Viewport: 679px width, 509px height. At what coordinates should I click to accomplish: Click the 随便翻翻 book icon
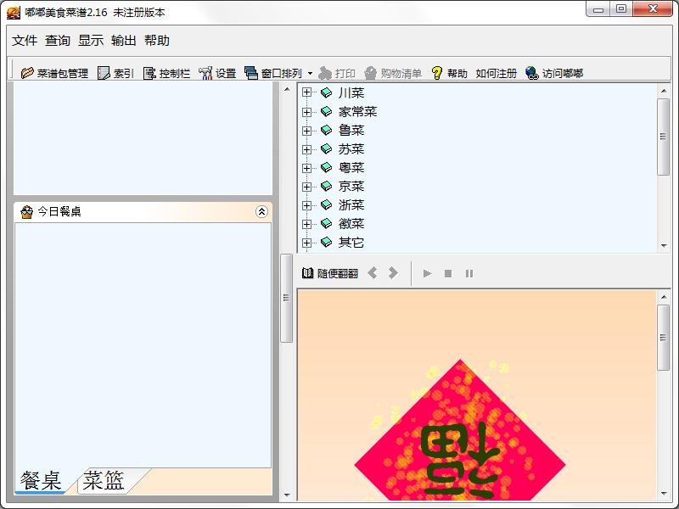point(308,273)
